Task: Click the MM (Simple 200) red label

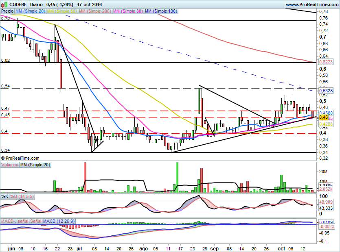Action: [x=94, y=11]
